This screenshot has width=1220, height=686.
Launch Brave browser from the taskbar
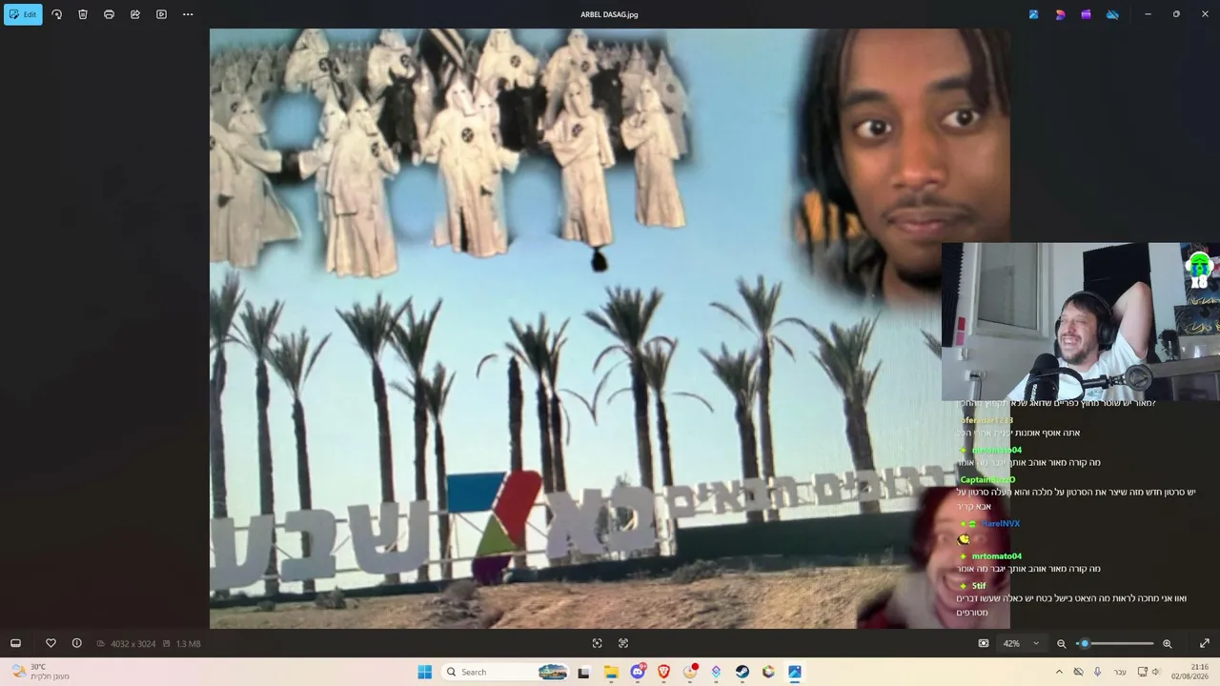pos(663,672)
